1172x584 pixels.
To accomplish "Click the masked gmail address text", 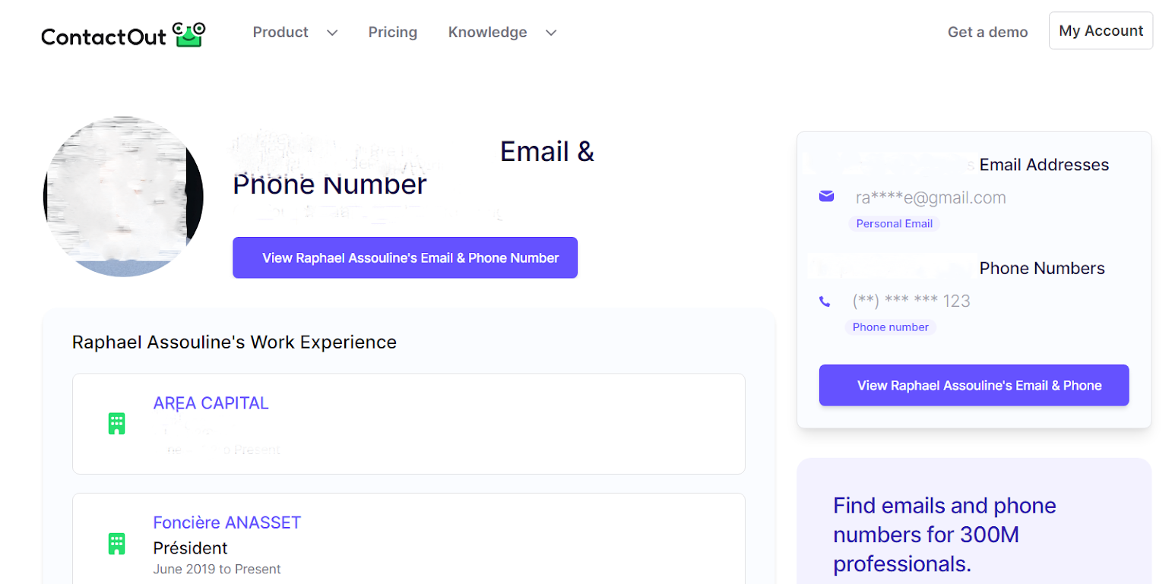I will [x=930, y=197].
